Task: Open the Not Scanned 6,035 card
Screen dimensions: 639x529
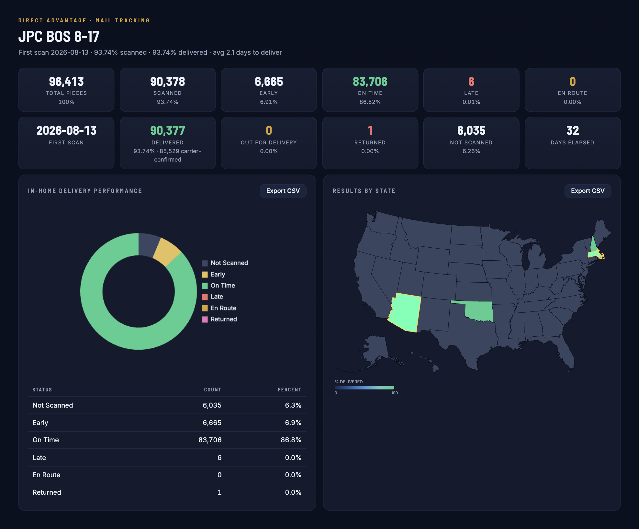Action: (x=471, y=143)
